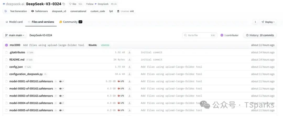Click the Safe badge next to .gitattributes
Screen dimensions: 283x116
(30, 53)
